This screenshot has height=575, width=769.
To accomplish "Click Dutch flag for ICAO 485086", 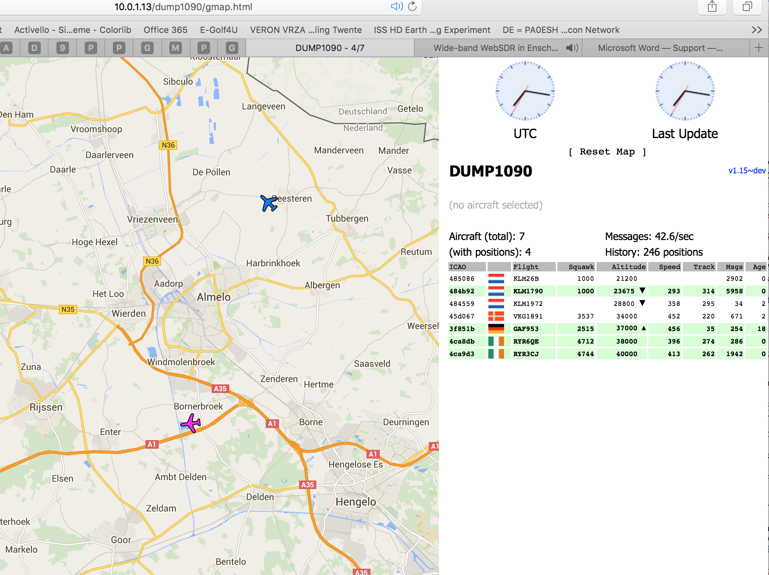I will pyautogui.click(x=496, y=278).
